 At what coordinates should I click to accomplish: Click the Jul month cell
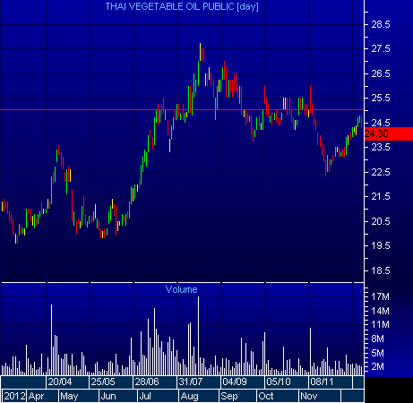click(158, 396)
